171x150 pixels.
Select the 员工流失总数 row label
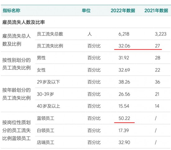coord(50,34)
